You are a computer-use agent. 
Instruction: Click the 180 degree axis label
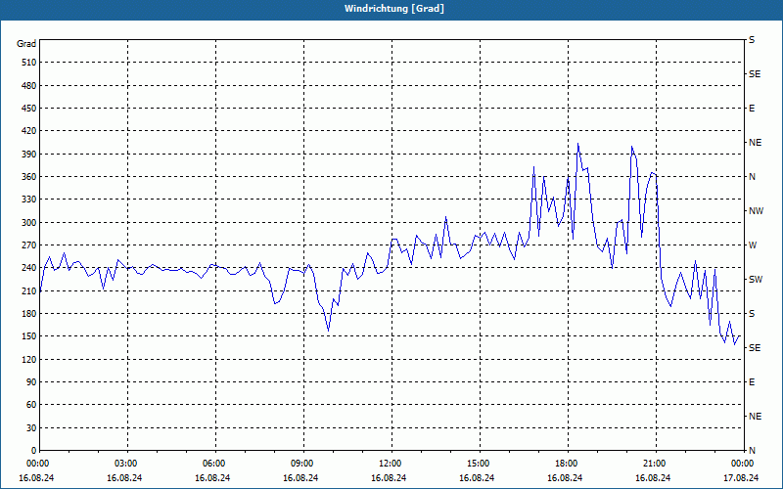29,313
